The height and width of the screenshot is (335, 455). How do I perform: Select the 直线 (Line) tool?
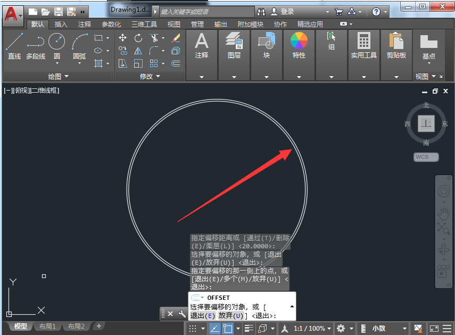click(14, 46)
